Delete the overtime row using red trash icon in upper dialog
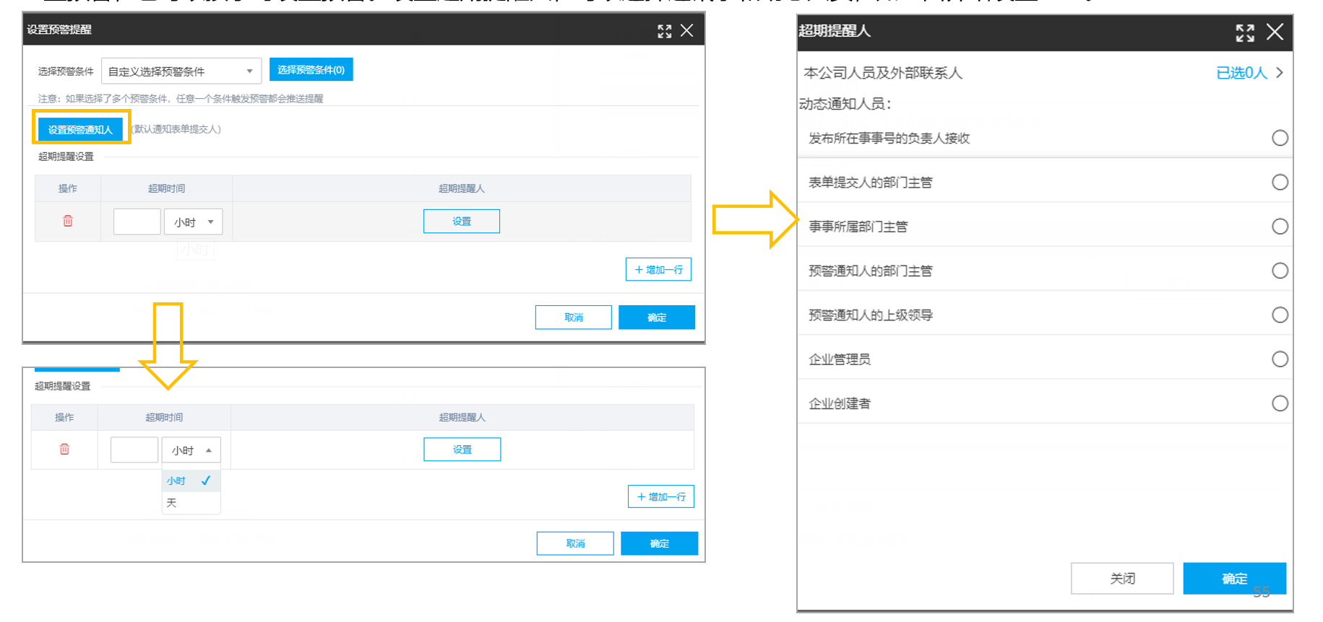The image size is (1323, 622). [x=68, y=221]
